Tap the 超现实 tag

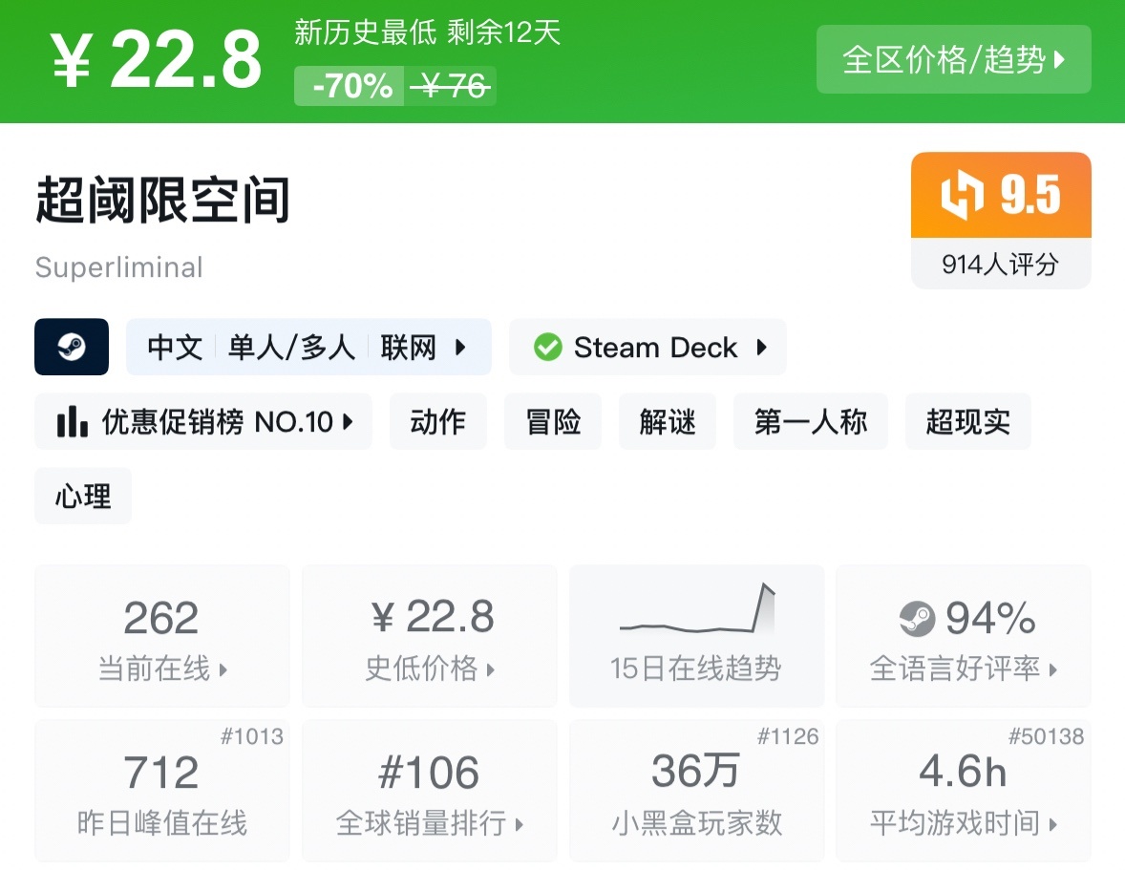967,421
